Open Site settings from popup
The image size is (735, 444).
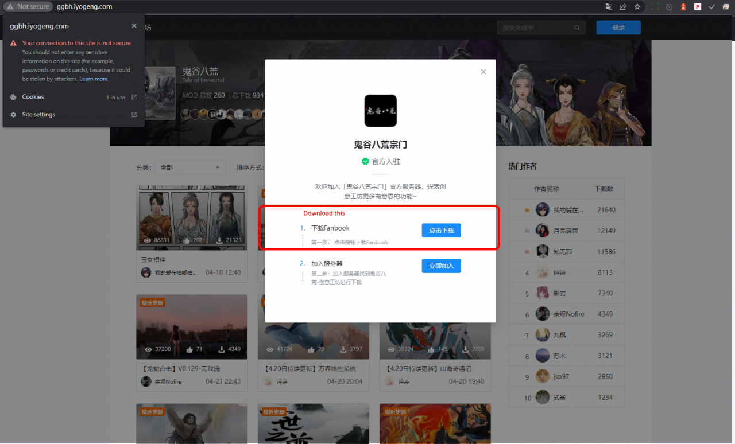[38, 115]
